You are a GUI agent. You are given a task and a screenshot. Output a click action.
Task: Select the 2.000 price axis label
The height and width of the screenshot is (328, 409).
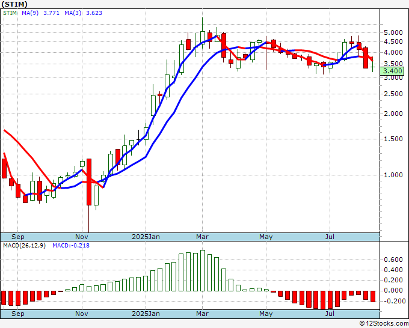(393, 114)
